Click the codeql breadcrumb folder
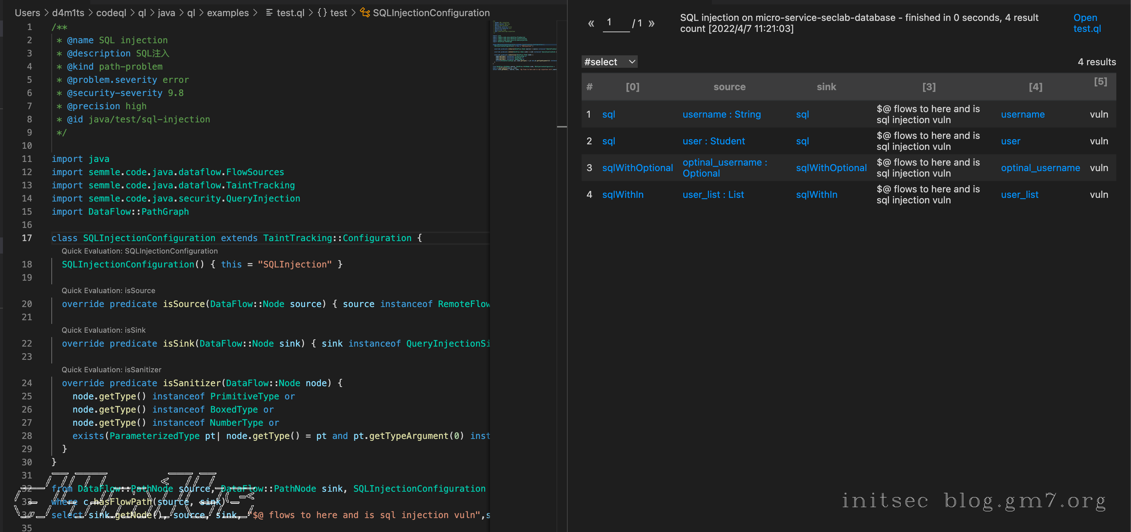 pos(111,13)
